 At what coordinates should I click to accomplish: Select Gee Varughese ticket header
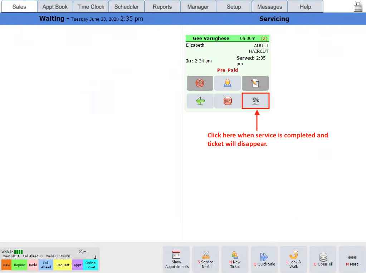coord(227,38)
